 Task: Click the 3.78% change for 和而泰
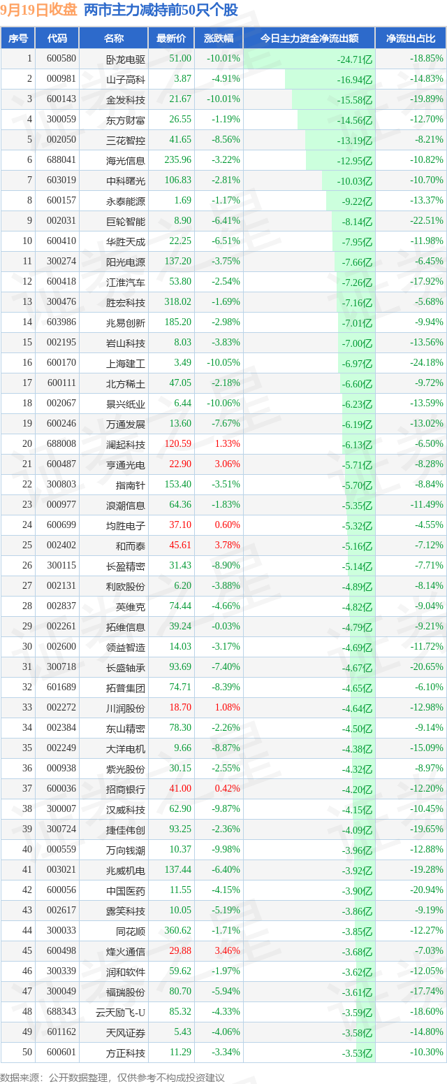pyautogui.click(x=228, y=545)
